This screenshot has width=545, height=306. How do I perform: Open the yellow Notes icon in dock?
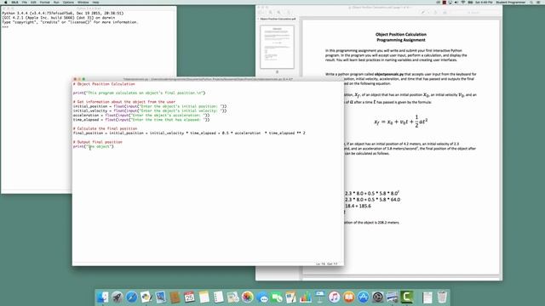click(204, 297)
